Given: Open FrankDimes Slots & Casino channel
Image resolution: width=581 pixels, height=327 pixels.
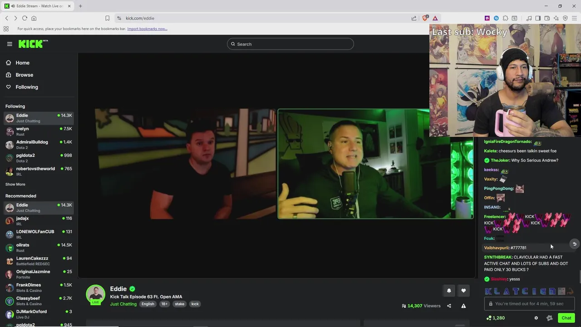Looking at the screenshot, I should click(39, 287).
